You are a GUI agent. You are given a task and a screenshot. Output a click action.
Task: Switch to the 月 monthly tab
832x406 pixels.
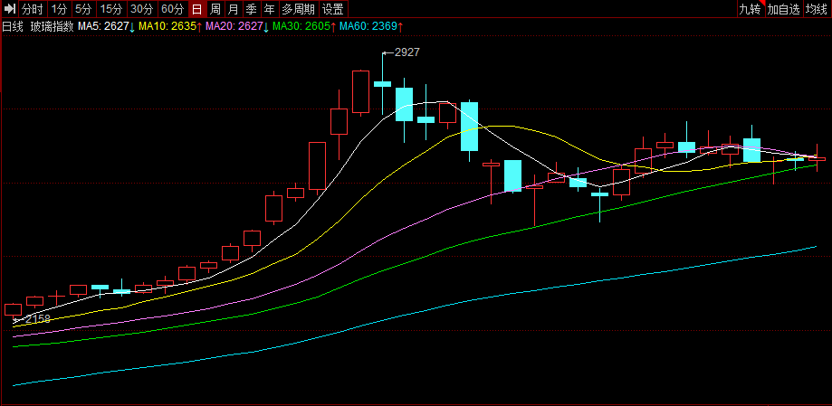click(233, 9)
